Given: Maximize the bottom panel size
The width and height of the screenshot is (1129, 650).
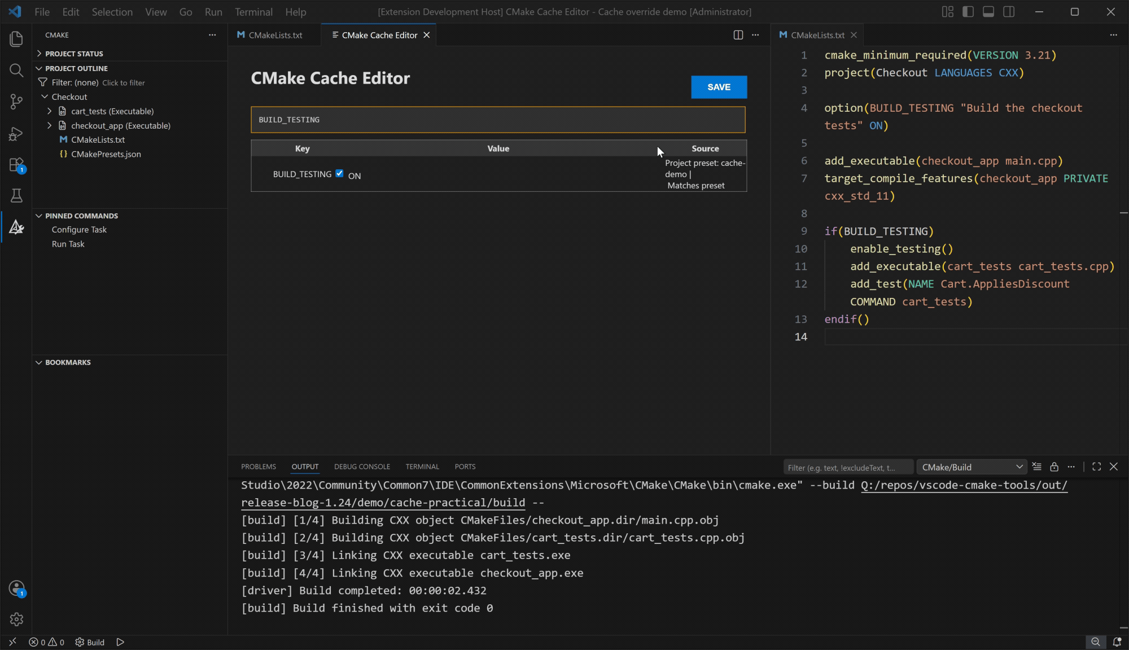Looking at the screenshot, I should click(1096, 467).
